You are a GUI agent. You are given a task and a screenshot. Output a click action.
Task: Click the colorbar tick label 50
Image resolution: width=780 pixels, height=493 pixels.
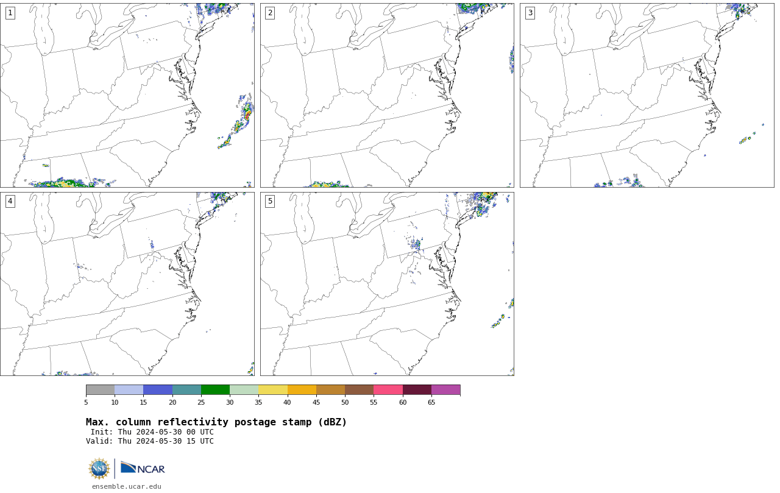coord(345,402)
